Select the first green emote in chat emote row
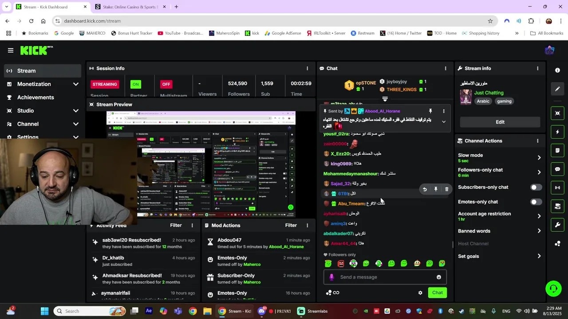Screen dimensions: 568x319 click(x=328, y=264)
